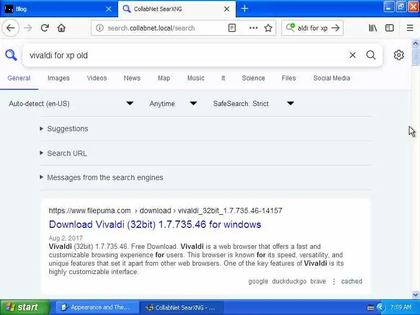Select the Images search category
The image size is (420, 315).
pos(58,78)
